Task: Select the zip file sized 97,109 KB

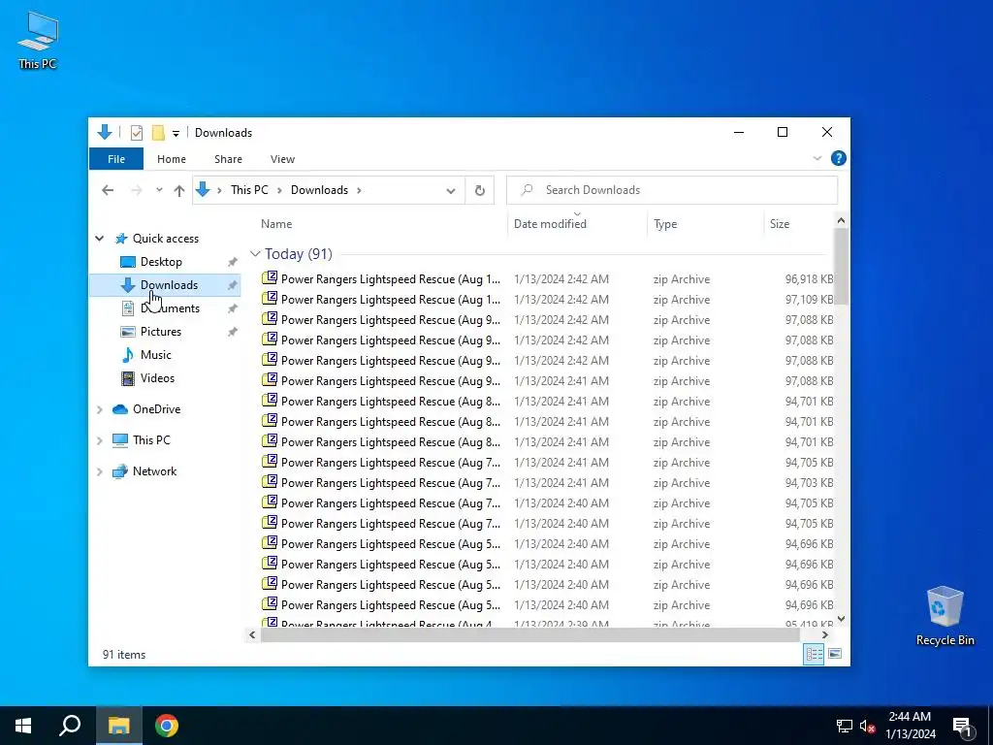Action: (547, 299)
